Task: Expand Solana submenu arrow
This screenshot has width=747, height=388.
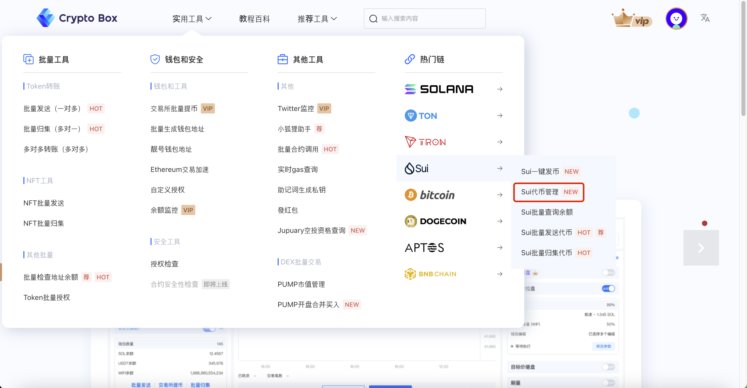Action: (500, 89)
